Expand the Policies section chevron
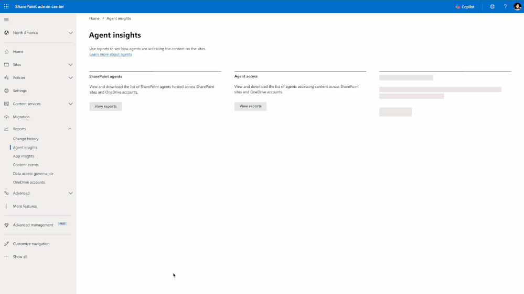This screenshot has height=294, width=524. [x=70, y=77]
